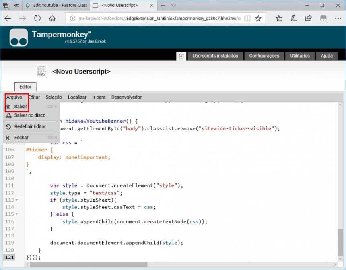The image size is (346, 270).
Task: Open the Arquivo menu
Action: (14, 97)
